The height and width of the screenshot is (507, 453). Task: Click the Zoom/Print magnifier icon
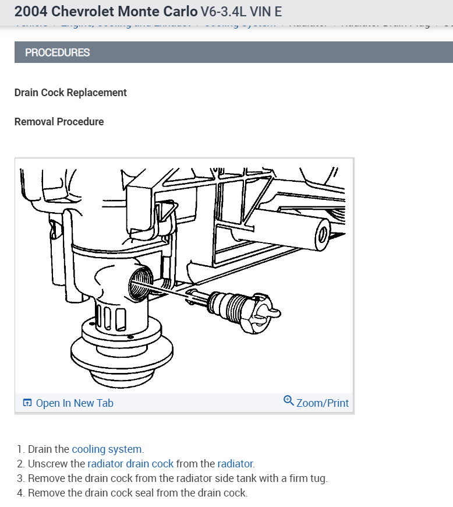coord(288,400)
